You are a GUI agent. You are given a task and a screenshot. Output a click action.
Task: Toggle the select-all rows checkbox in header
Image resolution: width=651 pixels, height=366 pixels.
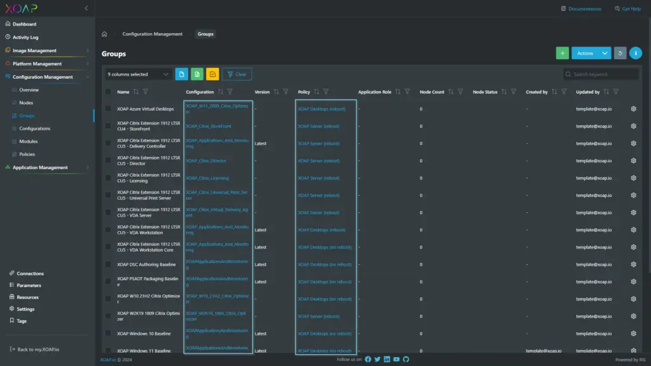click(x=108, y=91)
